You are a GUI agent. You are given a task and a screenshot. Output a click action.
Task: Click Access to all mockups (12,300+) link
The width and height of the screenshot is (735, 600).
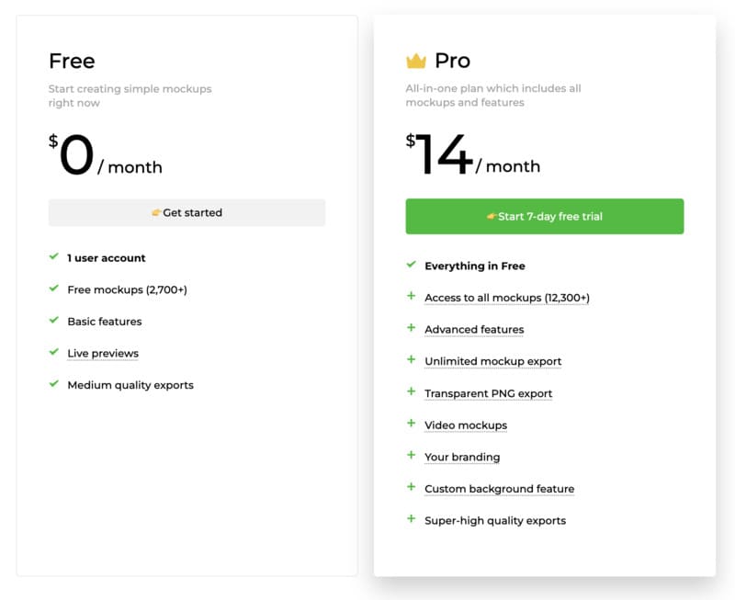coord(507,298)
